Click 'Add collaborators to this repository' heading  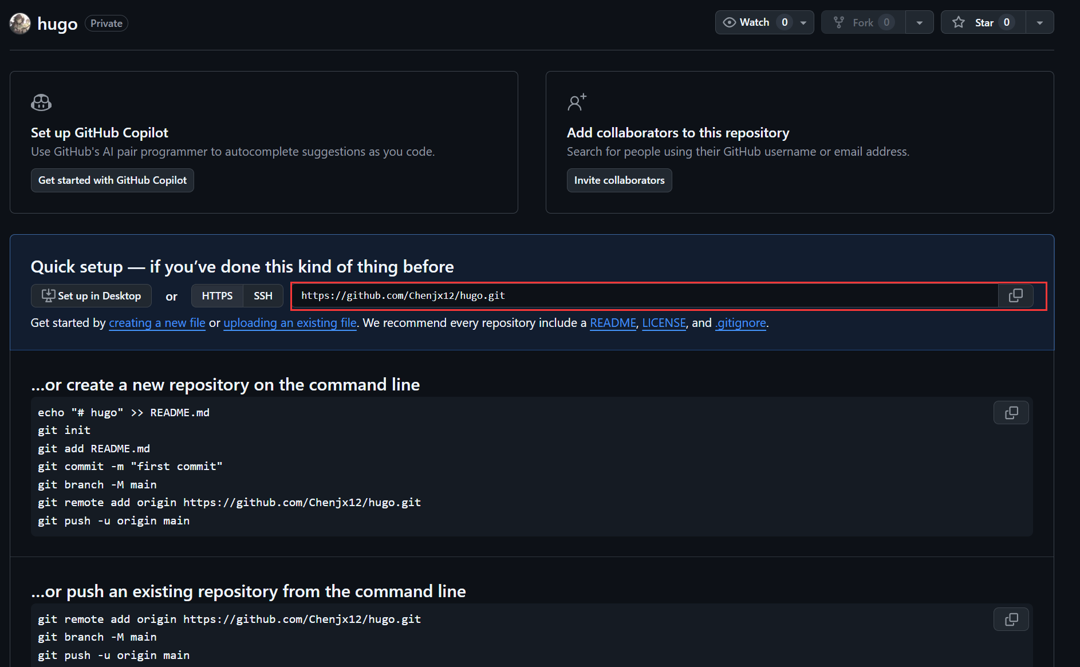pos(678,133)
